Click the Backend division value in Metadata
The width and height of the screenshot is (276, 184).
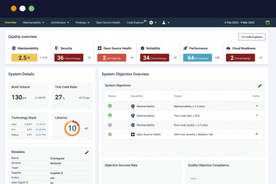click(55, 163)
